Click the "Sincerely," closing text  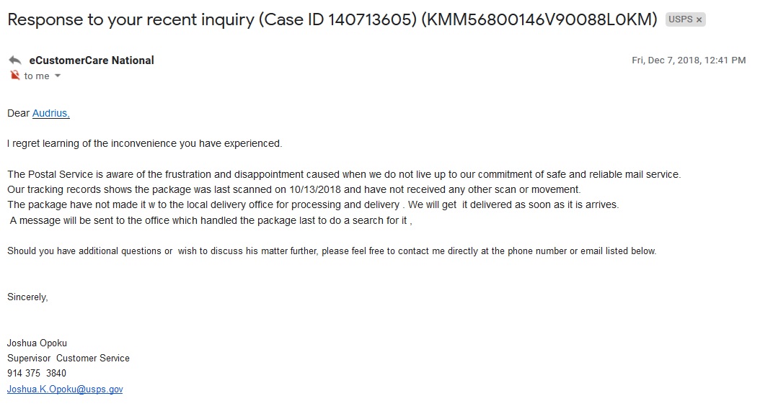click(x=27, y=297)
